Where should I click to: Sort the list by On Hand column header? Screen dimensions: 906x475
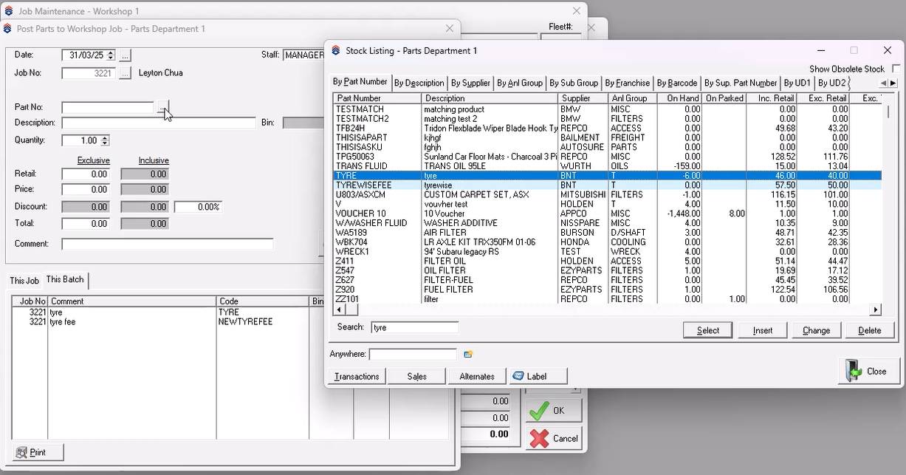click(x=679, y=98)
